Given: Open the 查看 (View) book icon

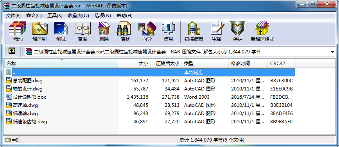Looking at the screenshot, I should (x=83, y=32).
